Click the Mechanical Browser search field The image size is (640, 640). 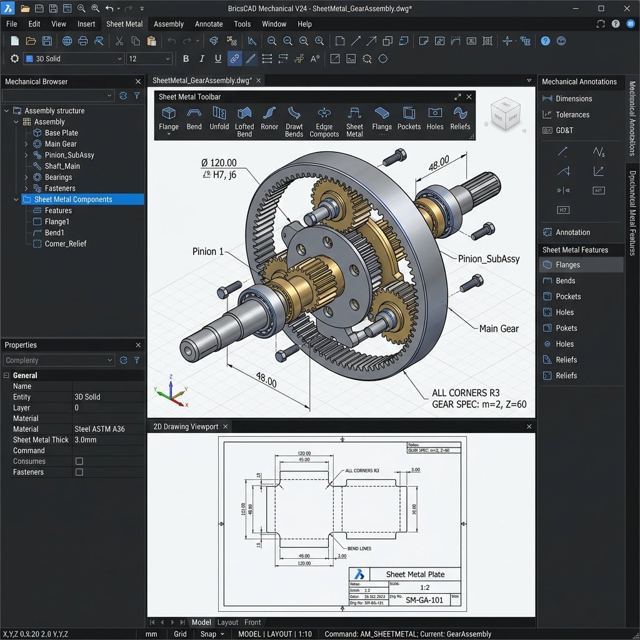pyautogui.click(x=58, y=96)
